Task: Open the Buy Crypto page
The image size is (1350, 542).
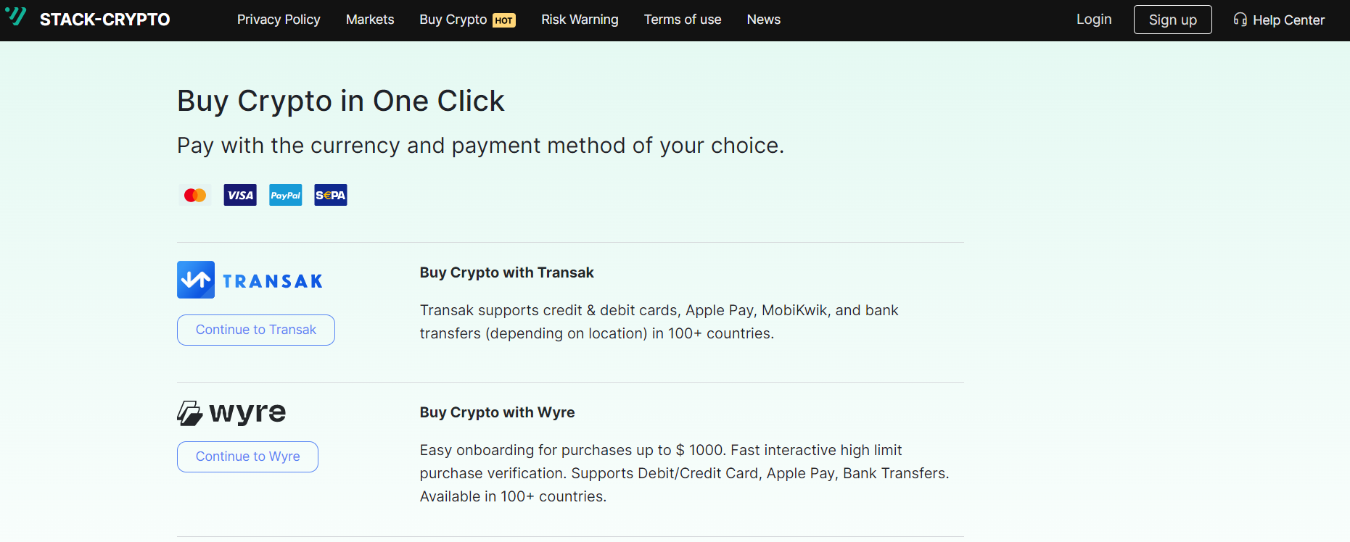Action: [452, 20]
